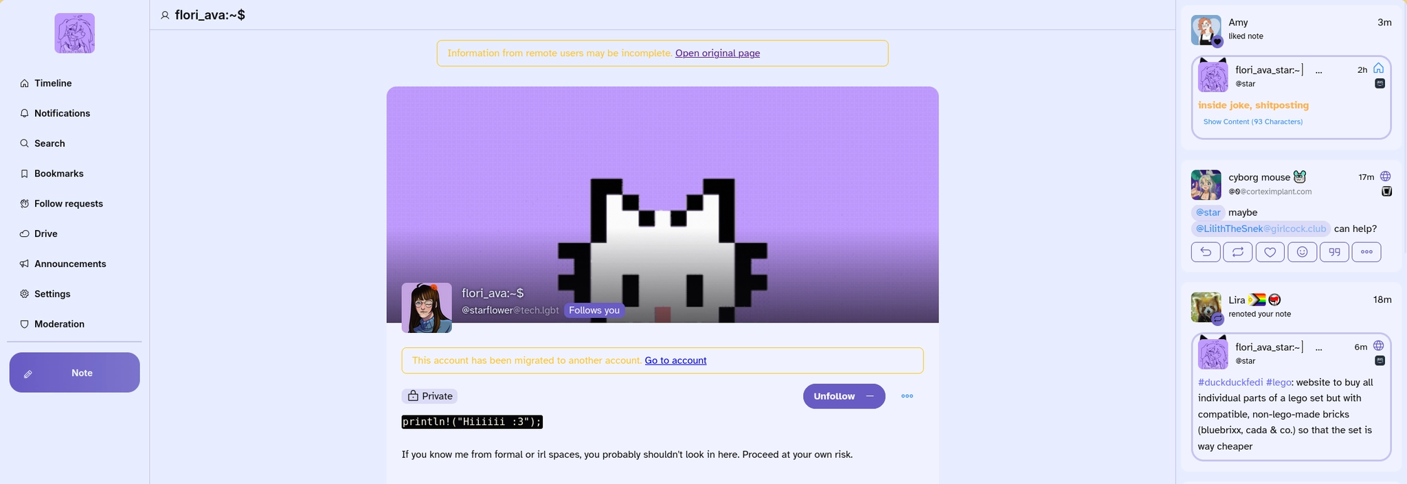
Task: Open Follow requests in the sidebar
Action: click(x=61, y=204)
